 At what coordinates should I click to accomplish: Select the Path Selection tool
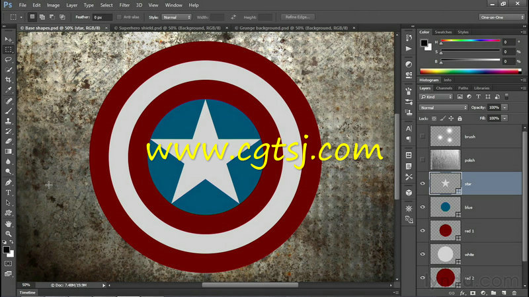pyautogui.click(x=9, y=203)
